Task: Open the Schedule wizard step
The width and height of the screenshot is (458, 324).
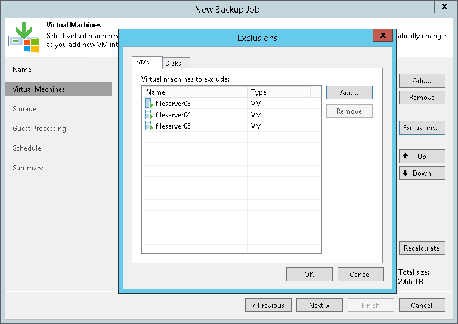Action: coord(27,148)
